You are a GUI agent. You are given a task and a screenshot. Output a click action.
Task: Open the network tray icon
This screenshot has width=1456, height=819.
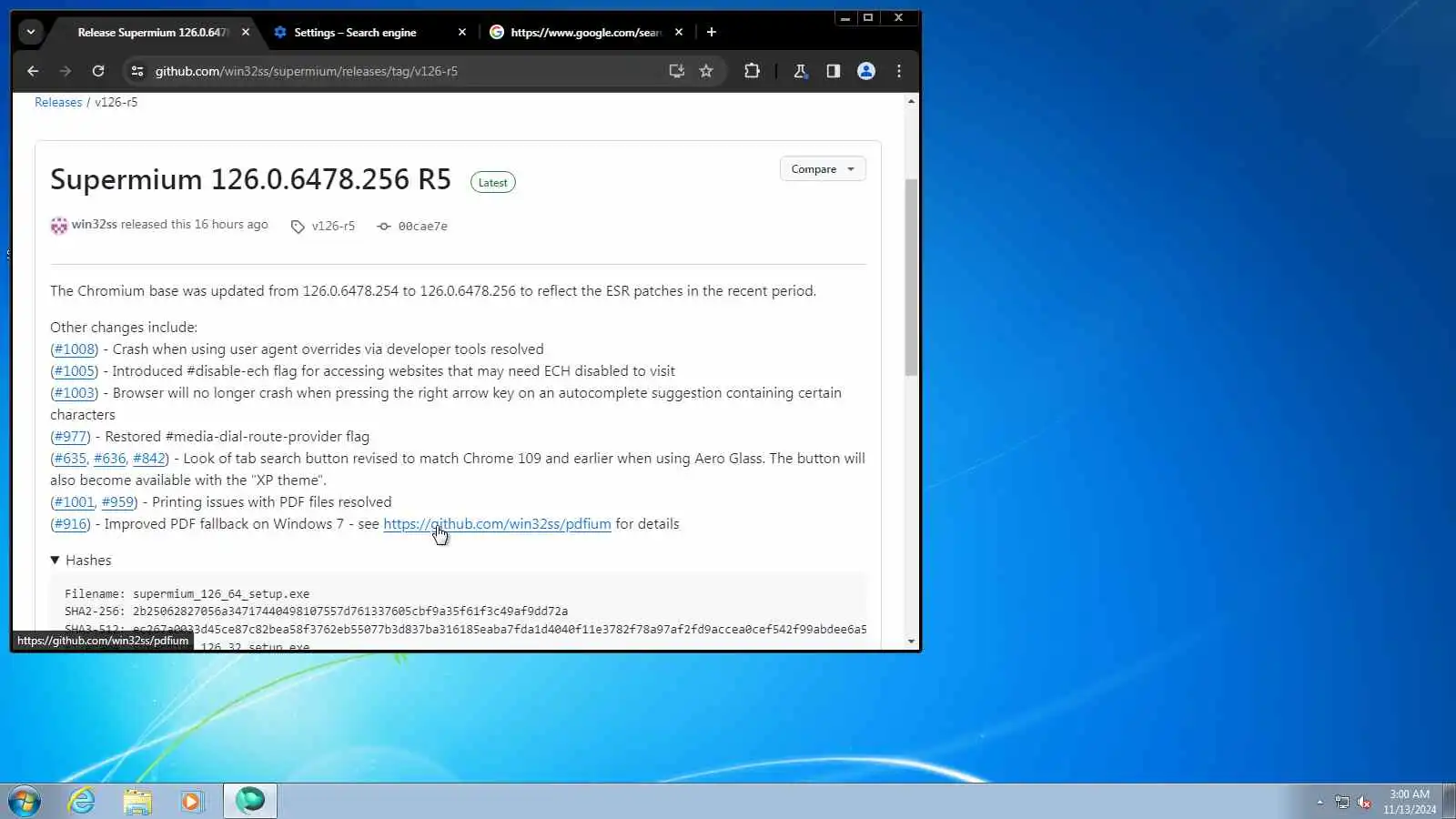(1342, 802)
